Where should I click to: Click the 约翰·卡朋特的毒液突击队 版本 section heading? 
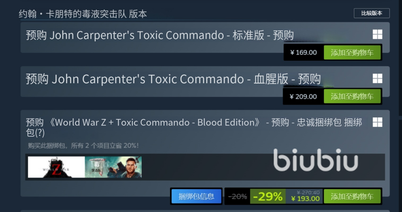[83, 14]
